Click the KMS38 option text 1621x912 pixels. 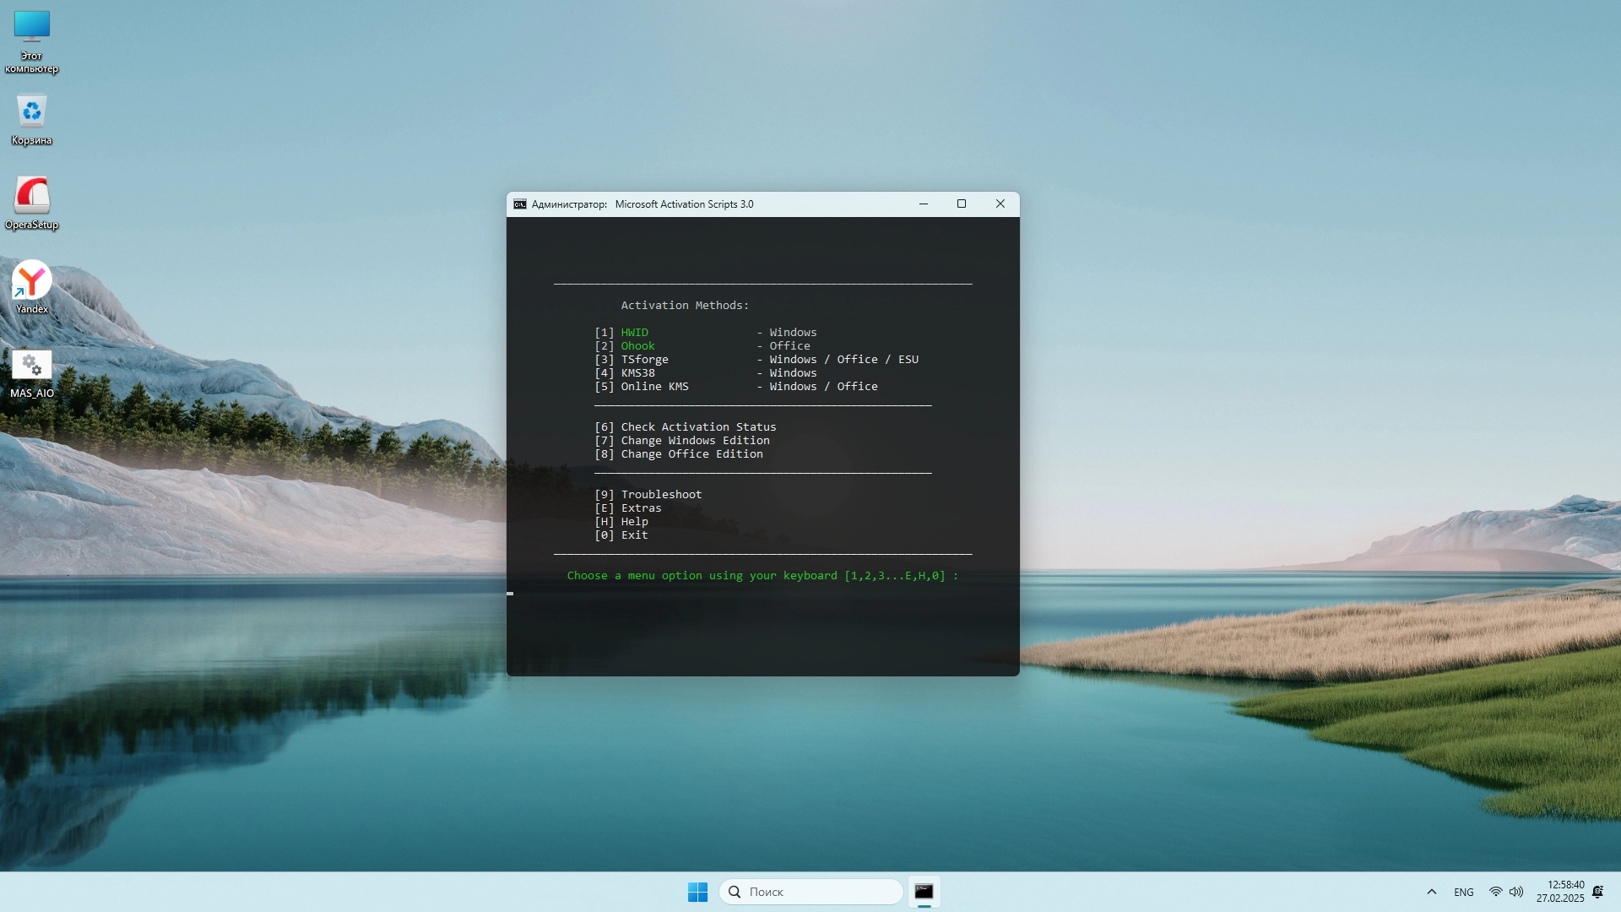tap(638, 373)
